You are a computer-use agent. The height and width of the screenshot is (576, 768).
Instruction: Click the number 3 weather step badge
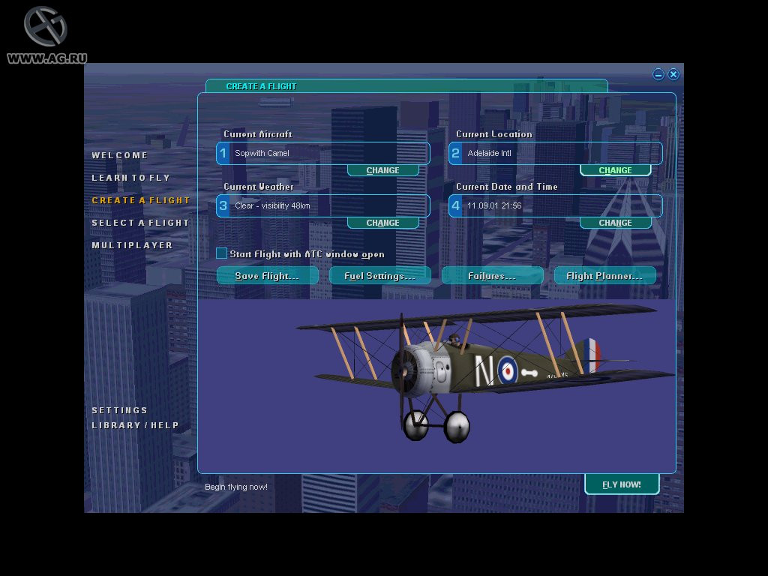[223, 205]
